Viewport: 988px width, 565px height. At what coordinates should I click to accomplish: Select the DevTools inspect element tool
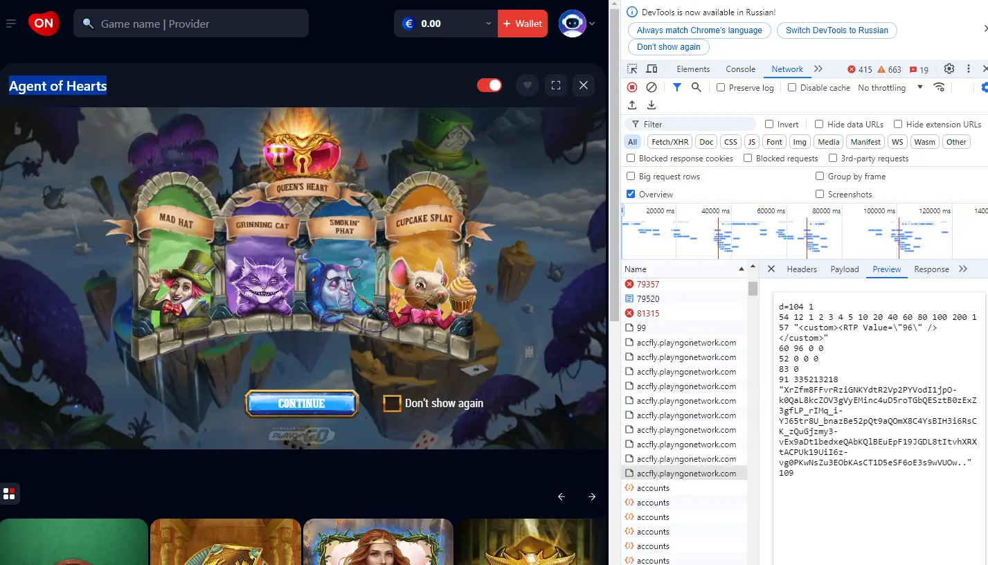[x=632, y=69]
